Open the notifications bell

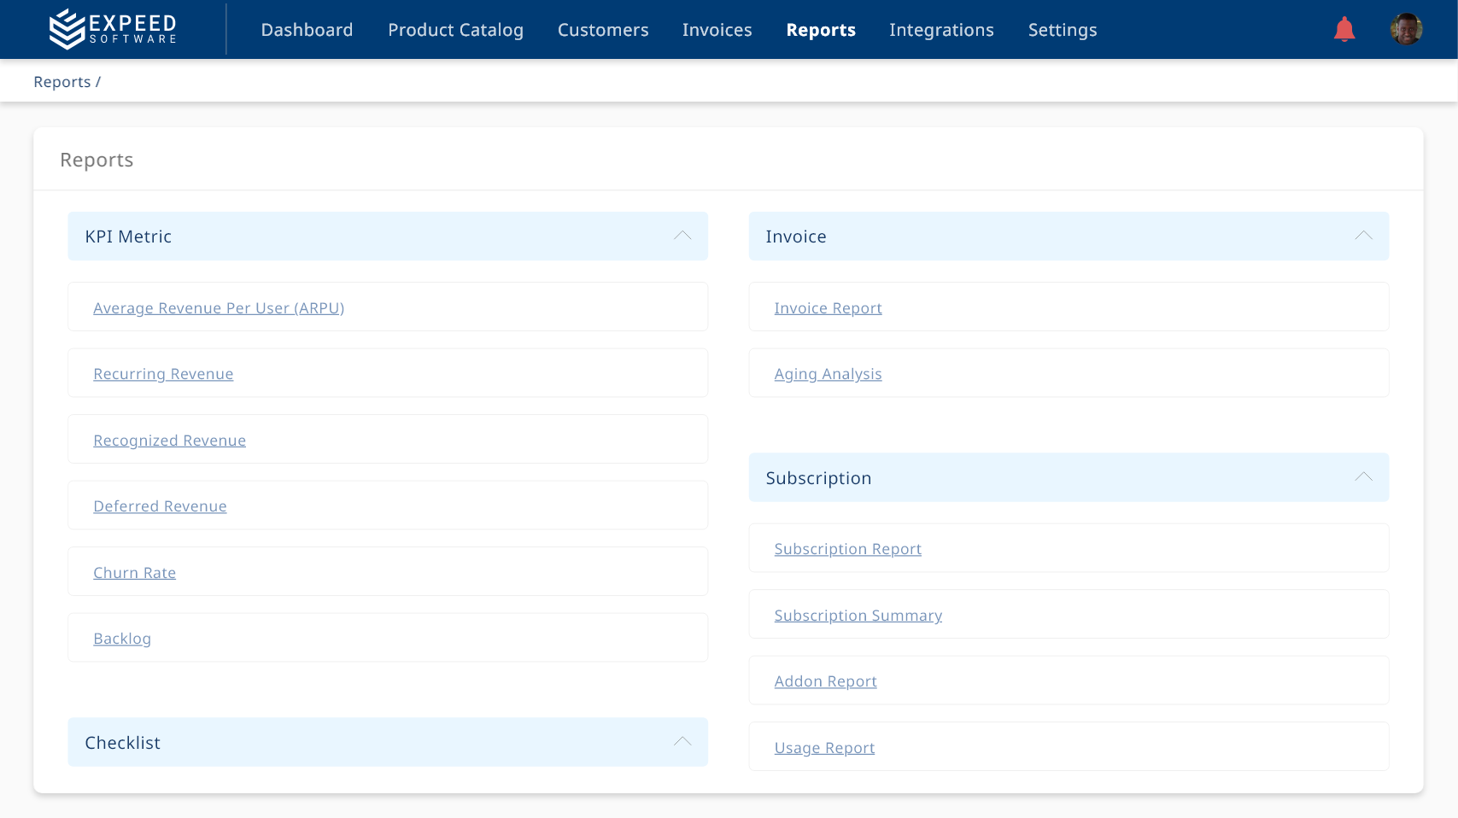1344,30
